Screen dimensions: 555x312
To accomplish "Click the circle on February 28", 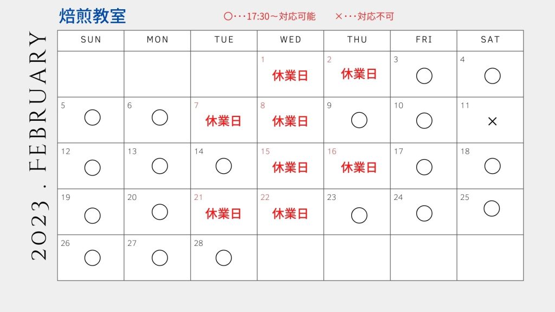I will click(223, 258).
